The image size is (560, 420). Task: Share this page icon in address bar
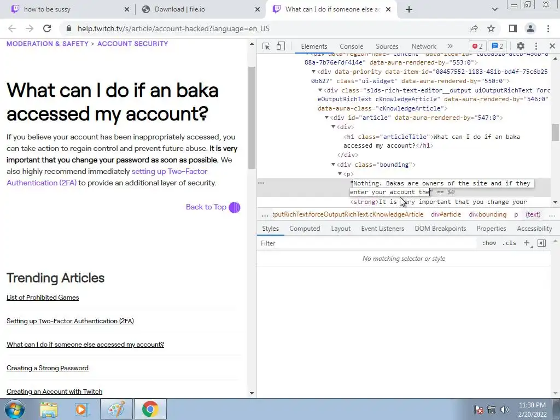[474, 28]
